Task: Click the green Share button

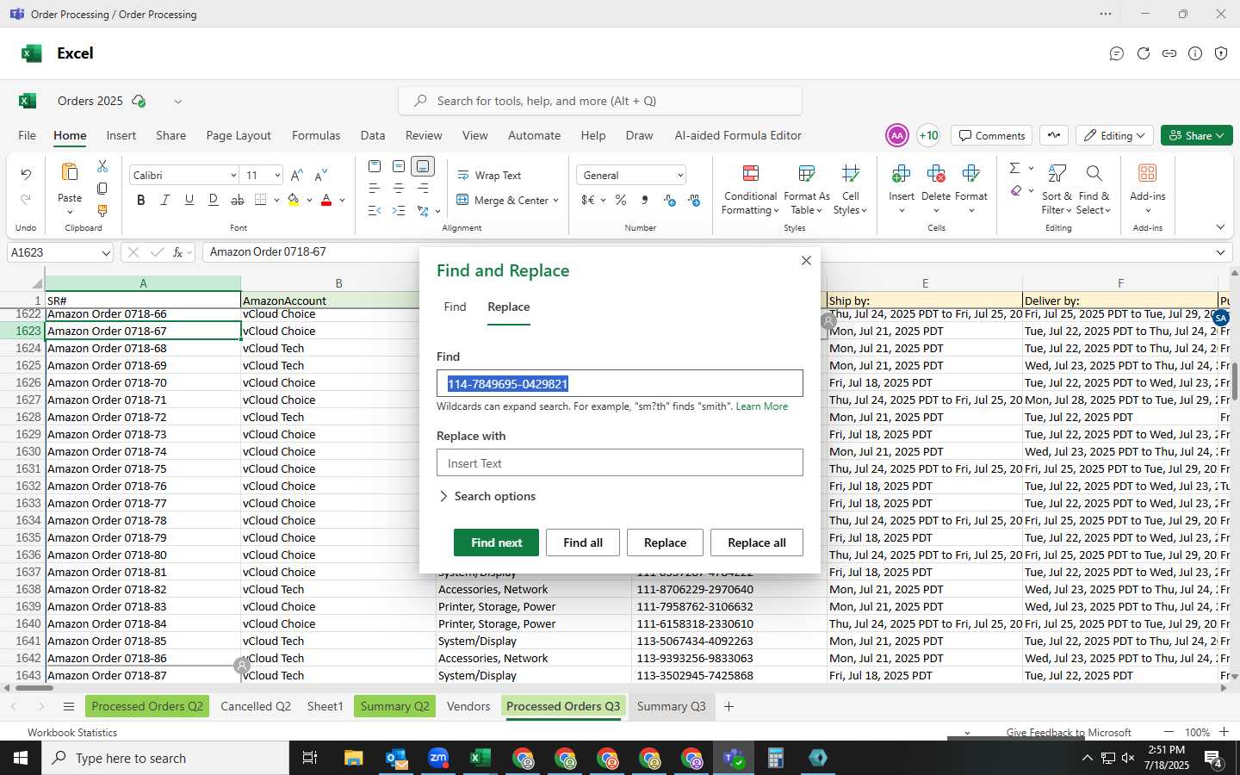Action: pyautogui.click(x=1197, y=136)
